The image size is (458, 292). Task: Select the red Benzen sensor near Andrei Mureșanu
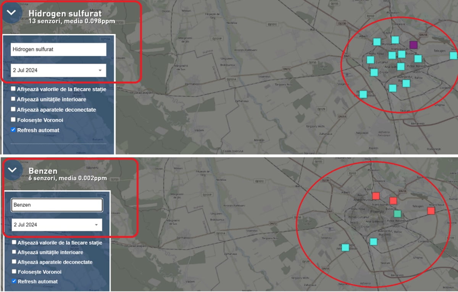coord(376,196)
